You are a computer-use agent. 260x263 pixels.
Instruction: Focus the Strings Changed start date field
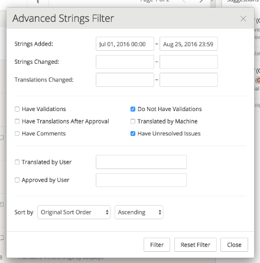point(125,62)
